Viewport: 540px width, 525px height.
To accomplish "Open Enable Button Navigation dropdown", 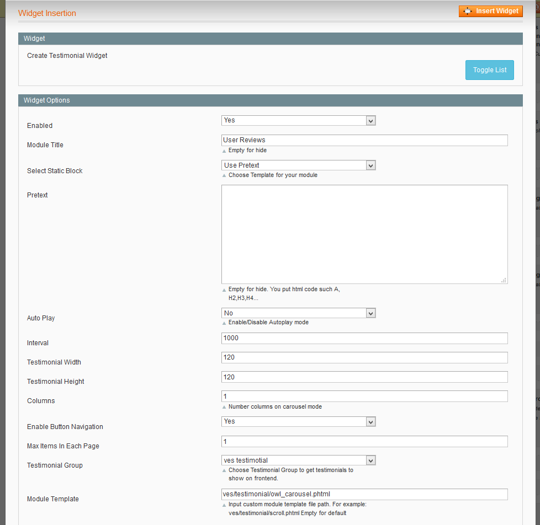I will [298, 421].
